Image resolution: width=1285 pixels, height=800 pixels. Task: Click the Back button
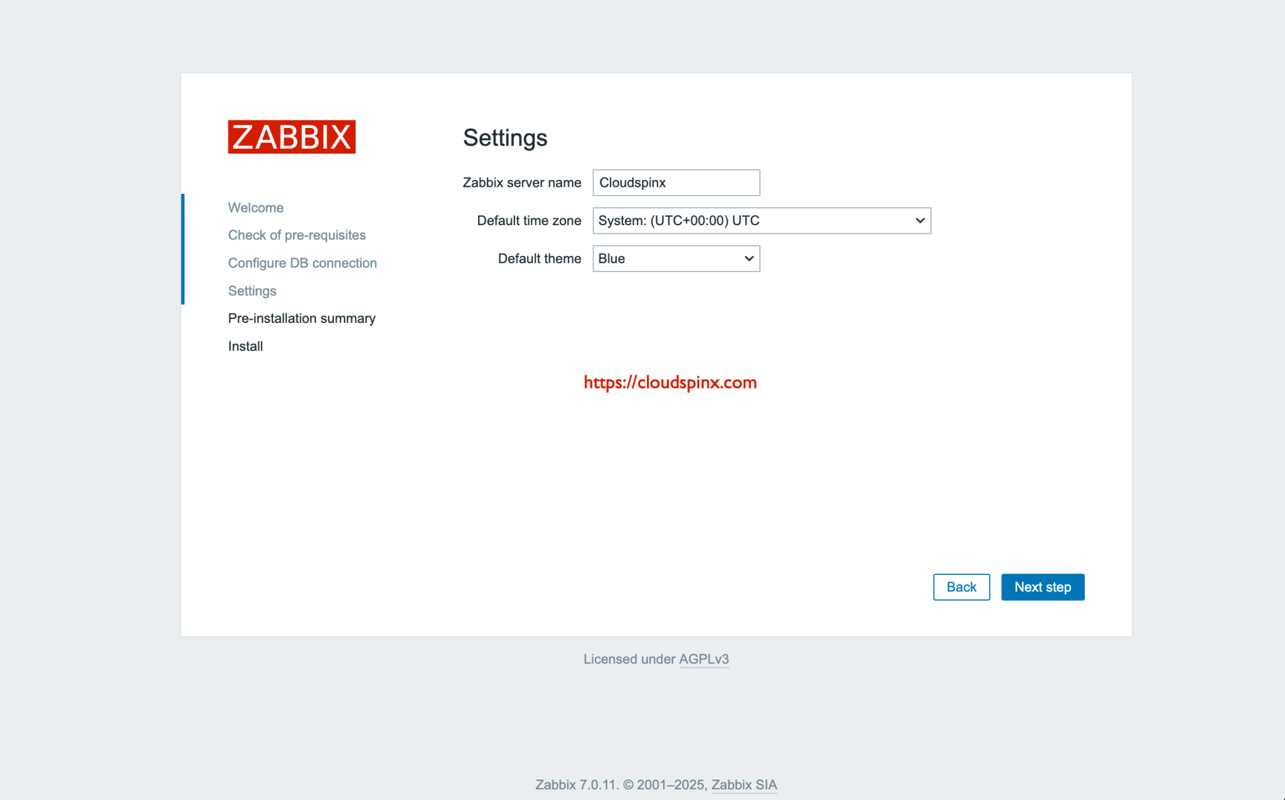click(x=961, y=587)
